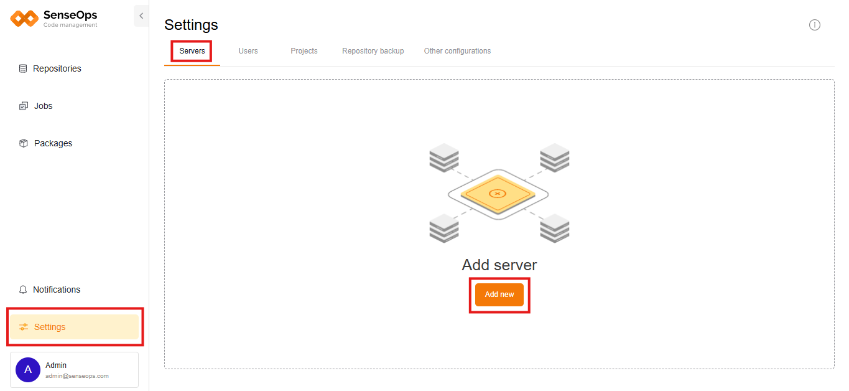Select the Settings sliders icon
Screen dimensions: 849x391
tap(24, 326)
